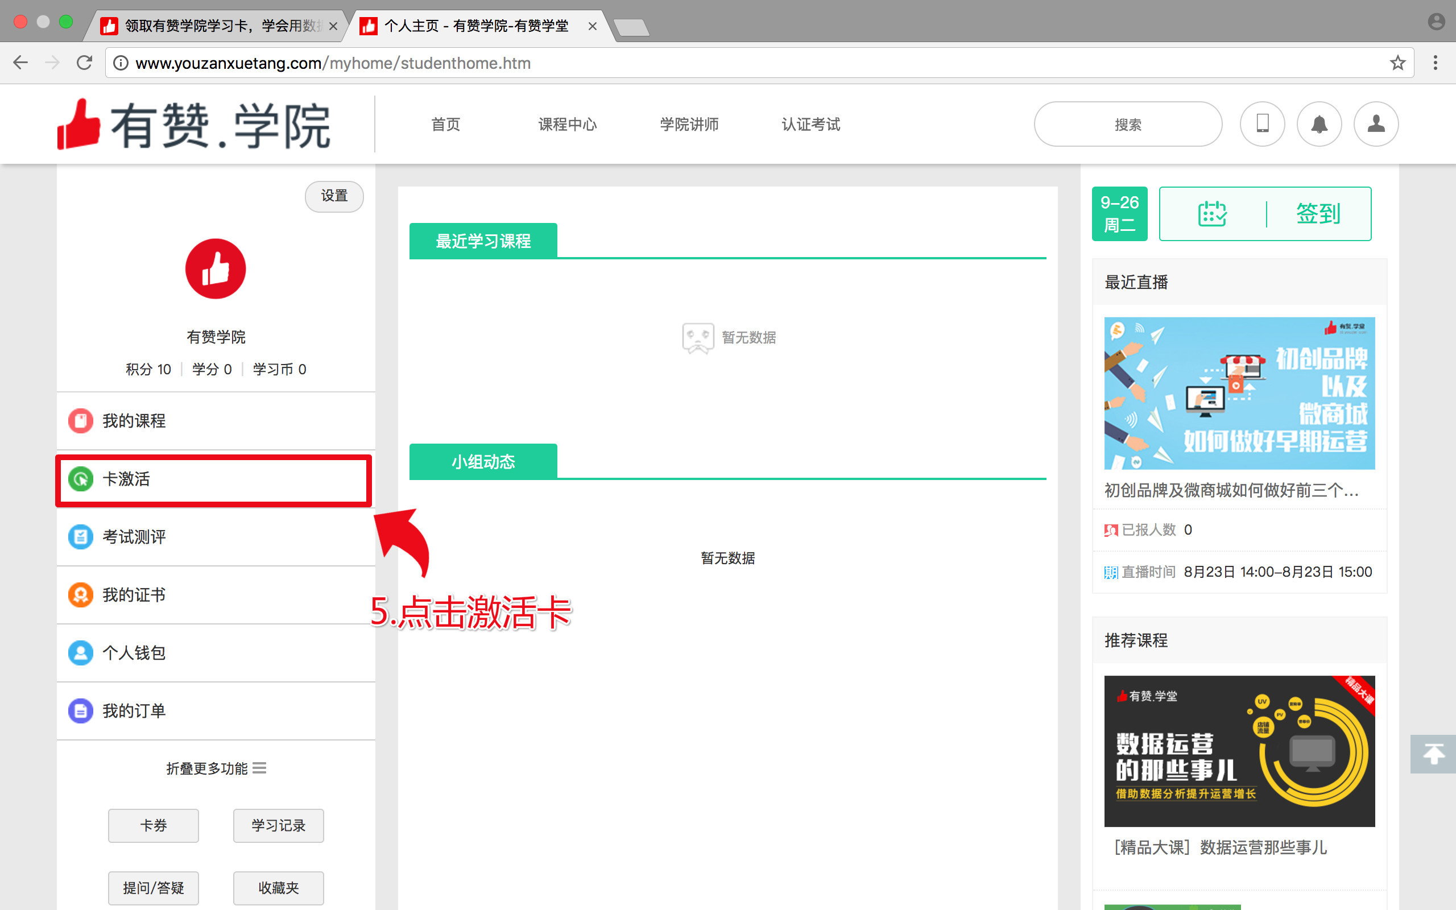Click the red thumbs-up profile avatar
The height and width of the screenshot is (910, 1456).
point(216,269)
